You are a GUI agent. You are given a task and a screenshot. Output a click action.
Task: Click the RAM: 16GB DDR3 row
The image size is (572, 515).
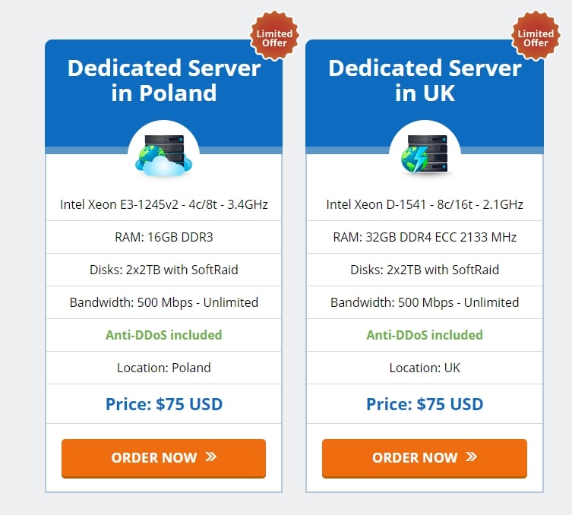coord(164,237)
